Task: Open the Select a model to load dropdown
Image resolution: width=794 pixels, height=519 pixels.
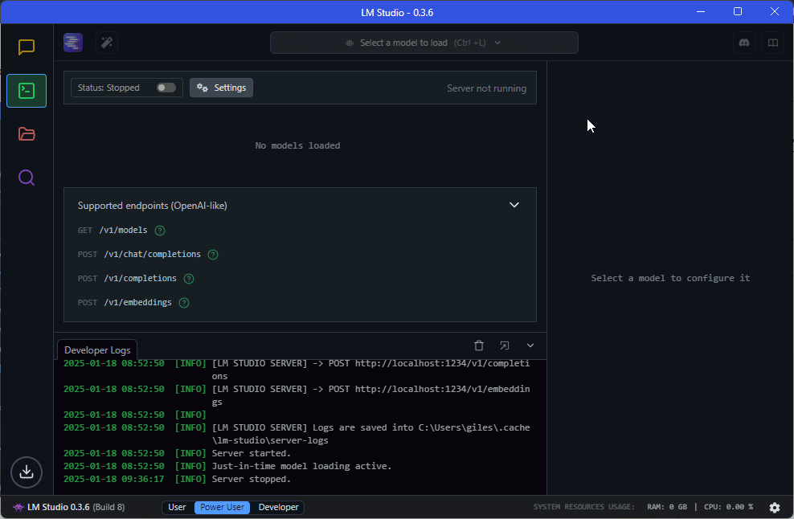Action: [x=424, y=43]
